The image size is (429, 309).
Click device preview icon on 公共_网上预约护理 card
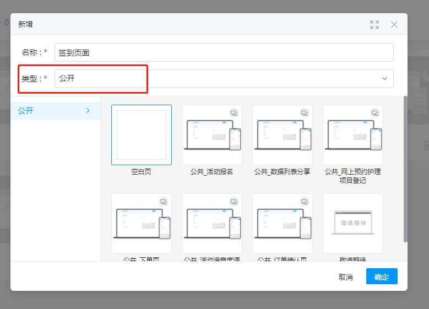(x=375, y=113)
